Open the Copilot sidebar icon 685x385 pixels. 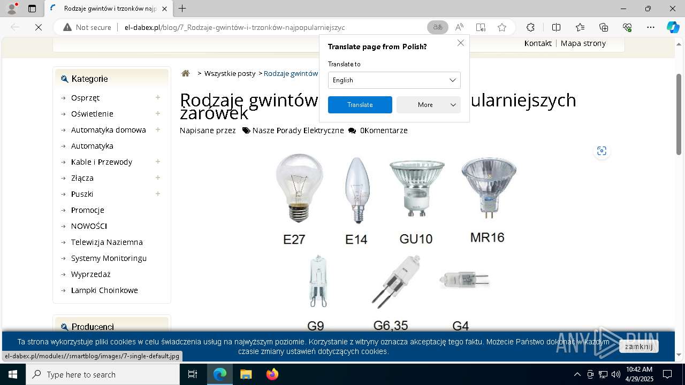(673, 27)
